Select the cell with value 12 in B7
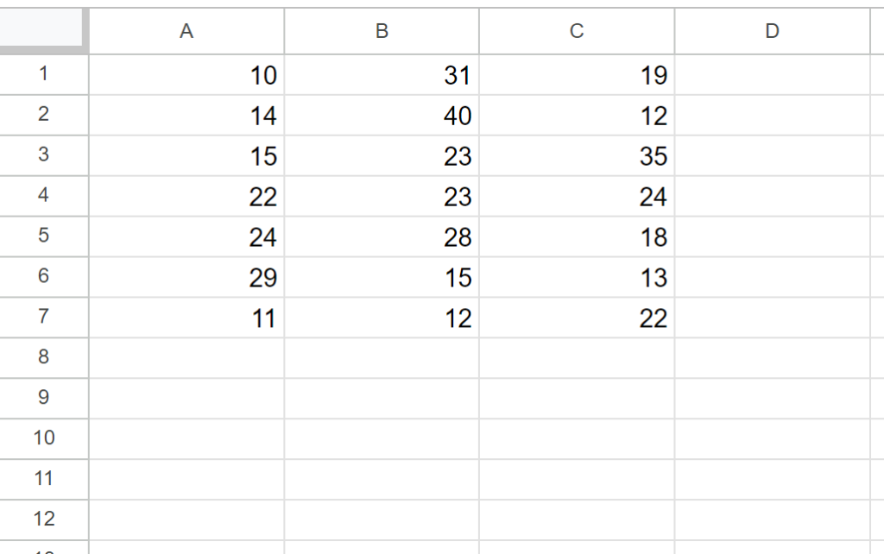Viewport: 884px width, 554px height. pos(382,318)
